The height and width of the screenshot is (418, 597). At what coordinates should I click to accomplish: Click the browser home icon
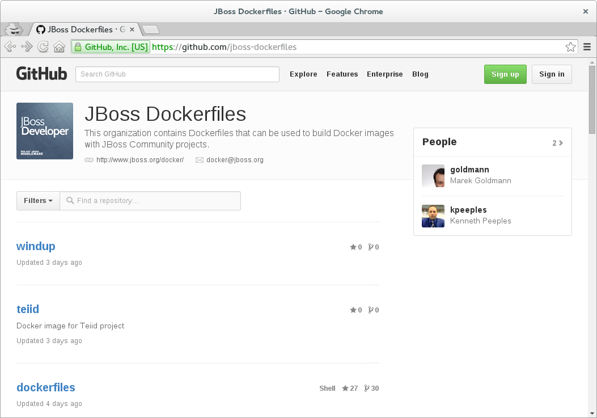(59, 47)
